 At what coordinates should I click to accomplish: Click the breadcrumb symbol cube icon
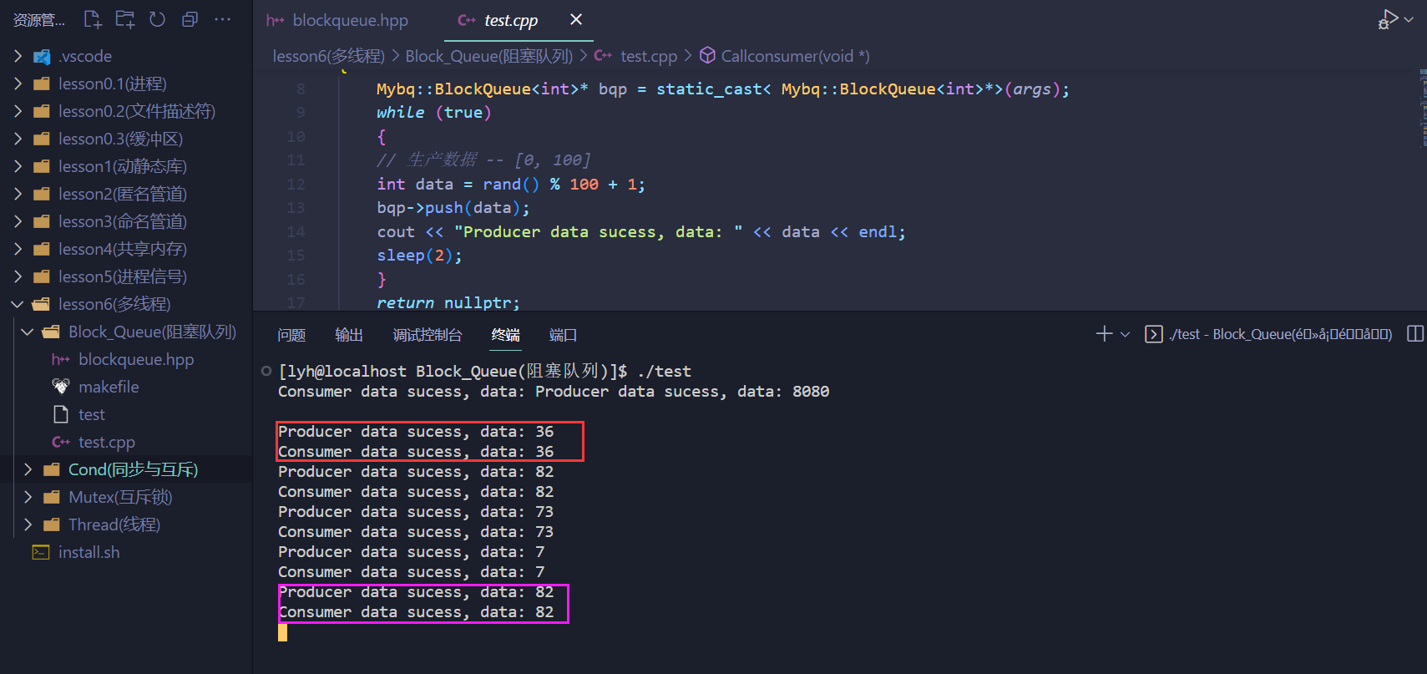pos(707,55)
